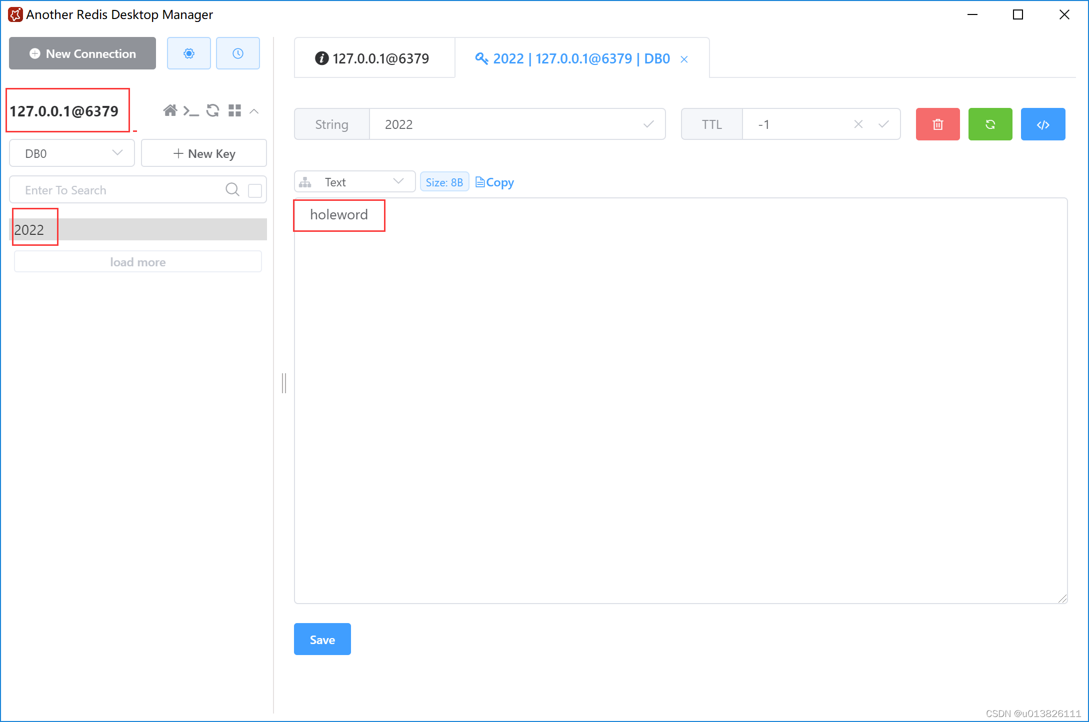
Task: Collapse the 127.0.0.1@6379 connection chevron
Action: click(x=254, y=111)
